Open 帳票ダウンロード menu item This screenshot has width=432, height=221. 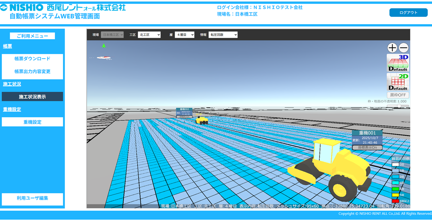click(x=32, y=59)
